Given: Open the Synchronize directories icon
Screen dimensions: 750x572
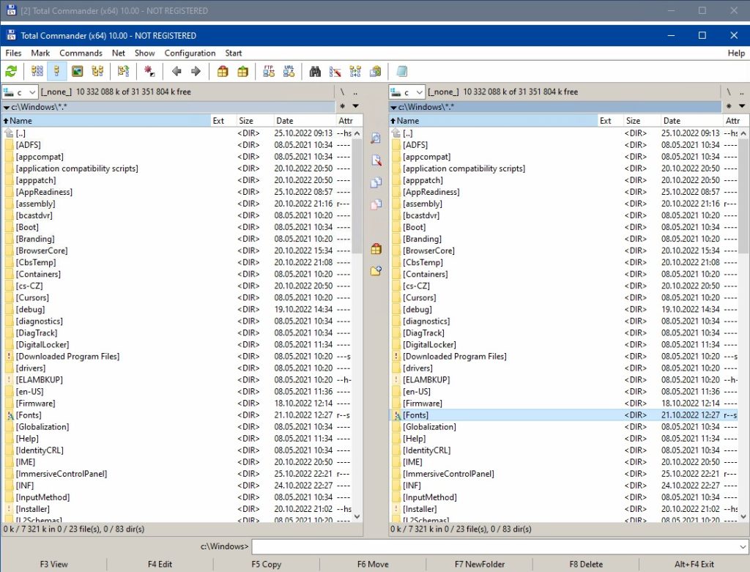Looking at the screenshot, I should click(x=355, y=72).
